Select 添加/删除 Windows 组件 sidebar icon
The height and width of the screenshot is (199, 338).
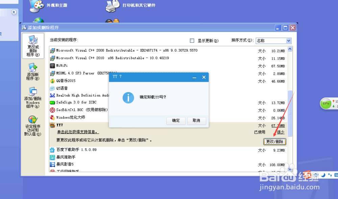click(x=33, y=98)
